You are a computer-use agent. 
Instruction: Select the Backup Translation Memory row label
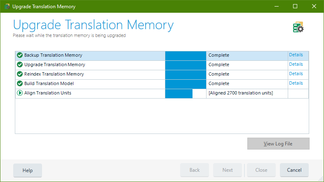[53, 55]
